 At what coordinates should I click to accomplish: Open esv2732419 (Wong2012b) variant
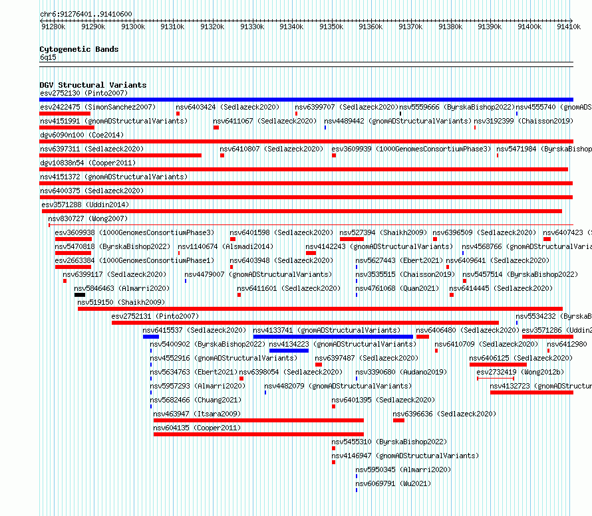pyautogui.click(x=520, y=372)
